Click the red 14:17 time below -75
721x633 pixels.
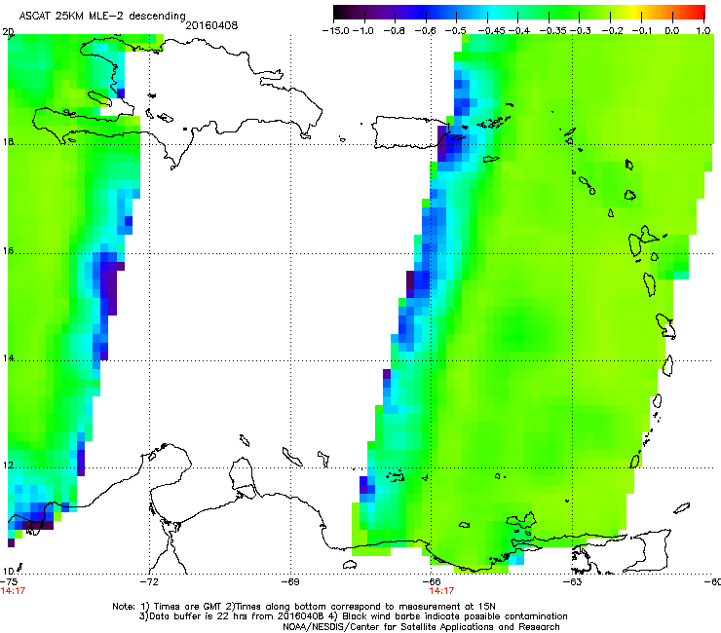pyautogui.click(x=13, y=591)
